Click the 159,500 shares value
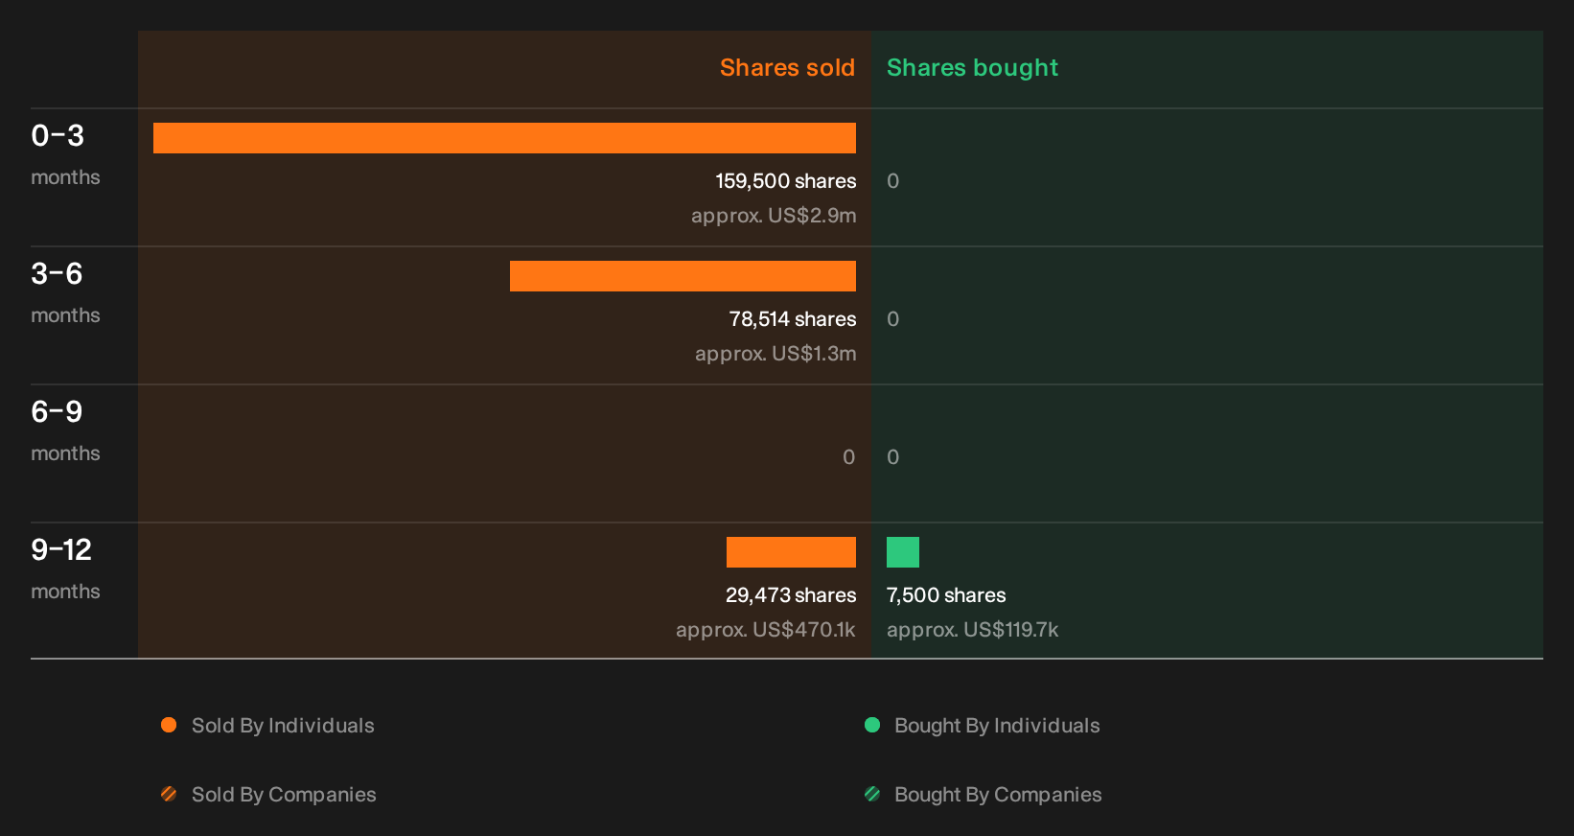This screenshot has height=836, width=1574. pyautogui.click(x=786, y=181)
